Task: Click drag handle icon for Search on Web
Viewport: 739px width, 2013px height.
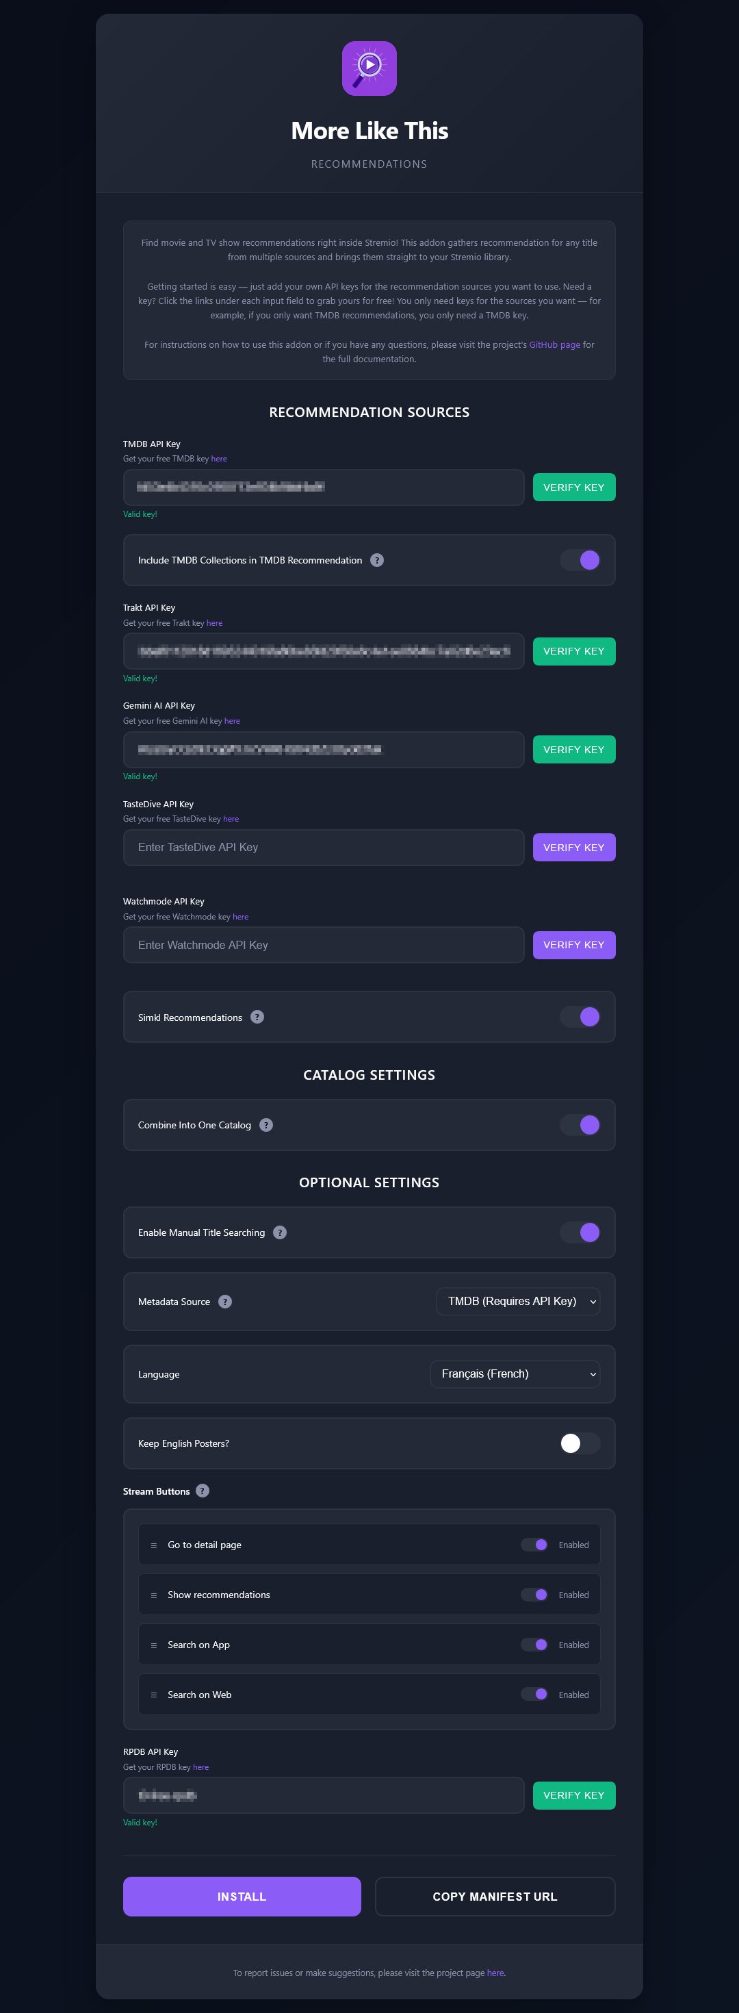Action: coord(154,1695)
